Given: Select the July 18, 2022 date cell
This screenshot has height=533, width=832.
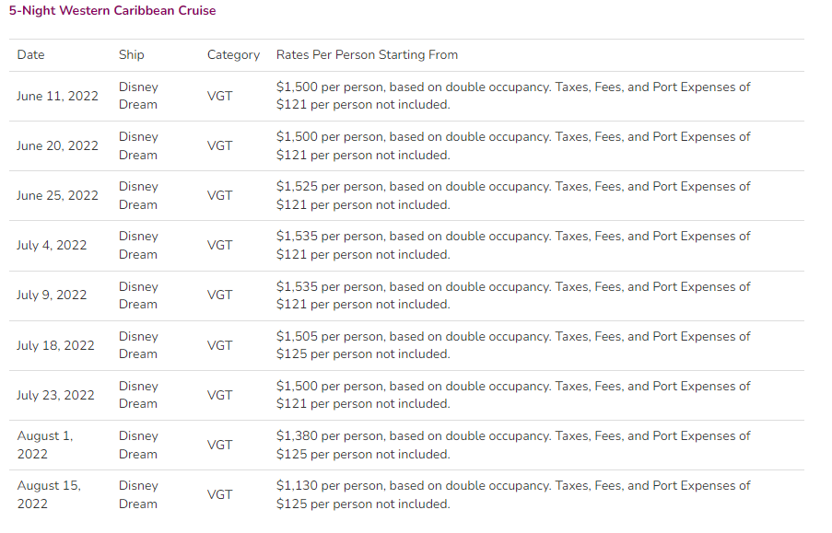Looking at the screenshot, I should (55, 345).
